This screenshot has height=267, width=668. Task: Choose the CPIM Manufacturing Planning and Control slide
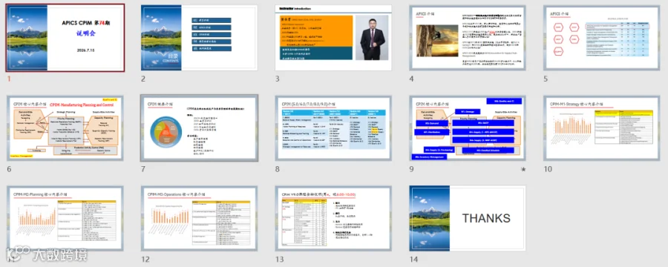[65, 128]
